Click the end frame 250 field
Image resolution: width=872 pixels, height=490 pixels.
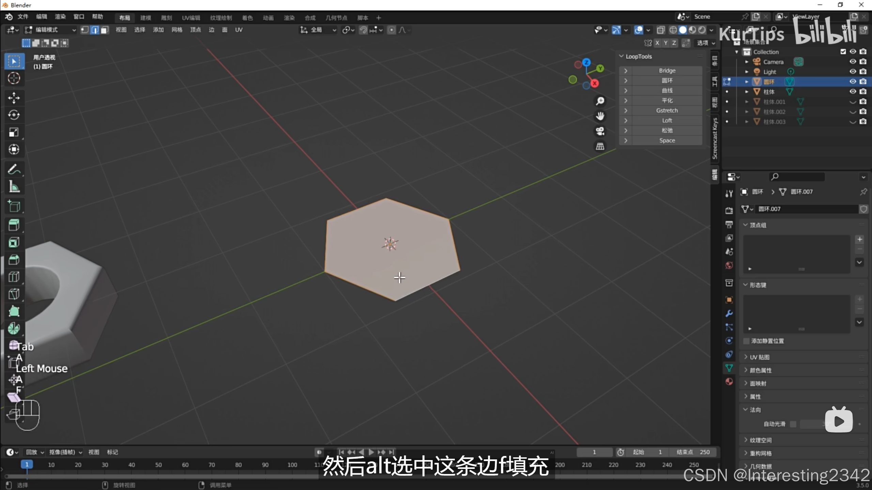(x=693, y=452)
